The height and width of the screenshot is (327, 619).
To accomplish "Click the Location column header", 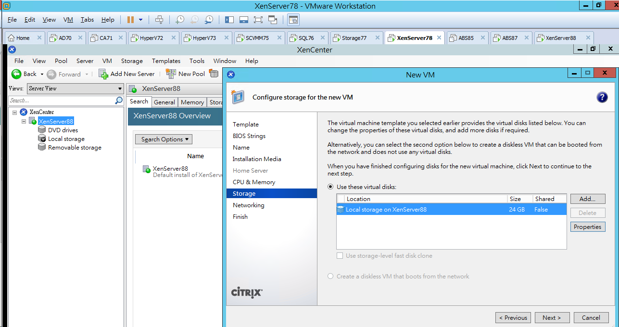I will point(427,199).
